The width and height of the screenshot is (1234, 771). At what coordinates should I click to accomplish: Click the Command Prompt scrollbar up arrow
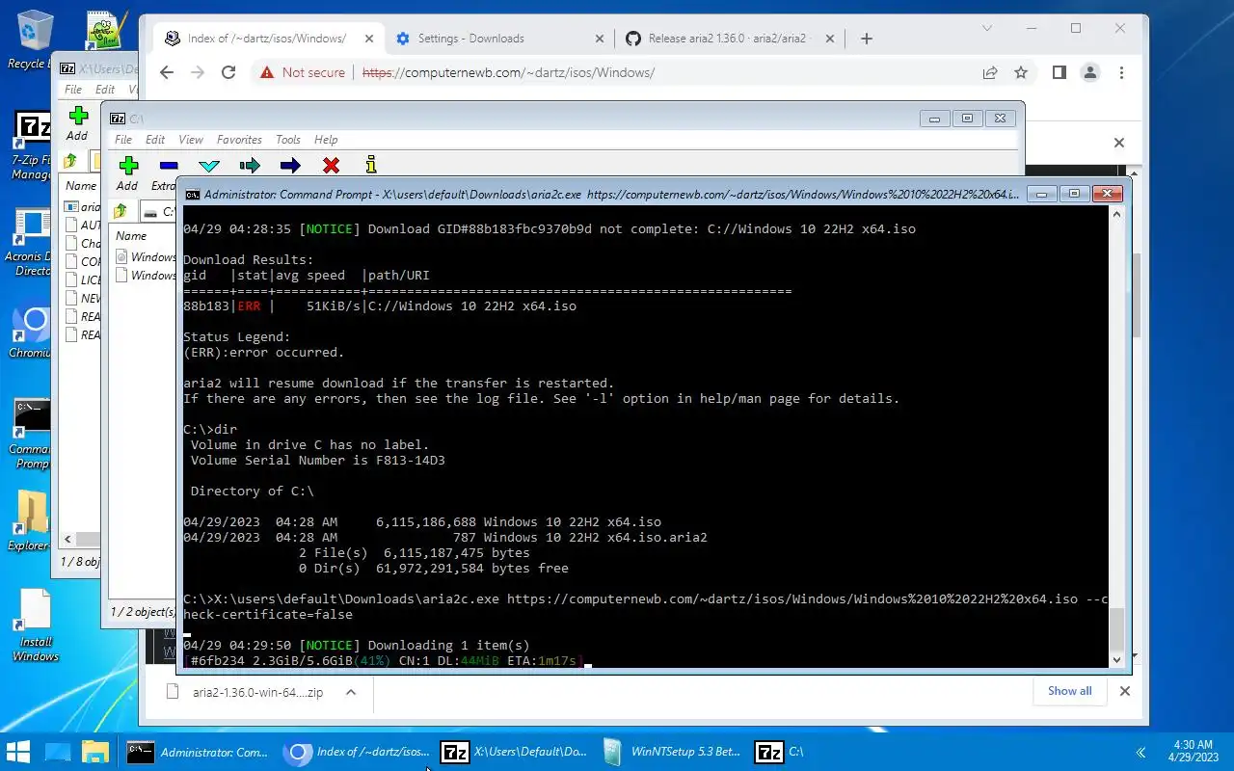(1118, 214)
